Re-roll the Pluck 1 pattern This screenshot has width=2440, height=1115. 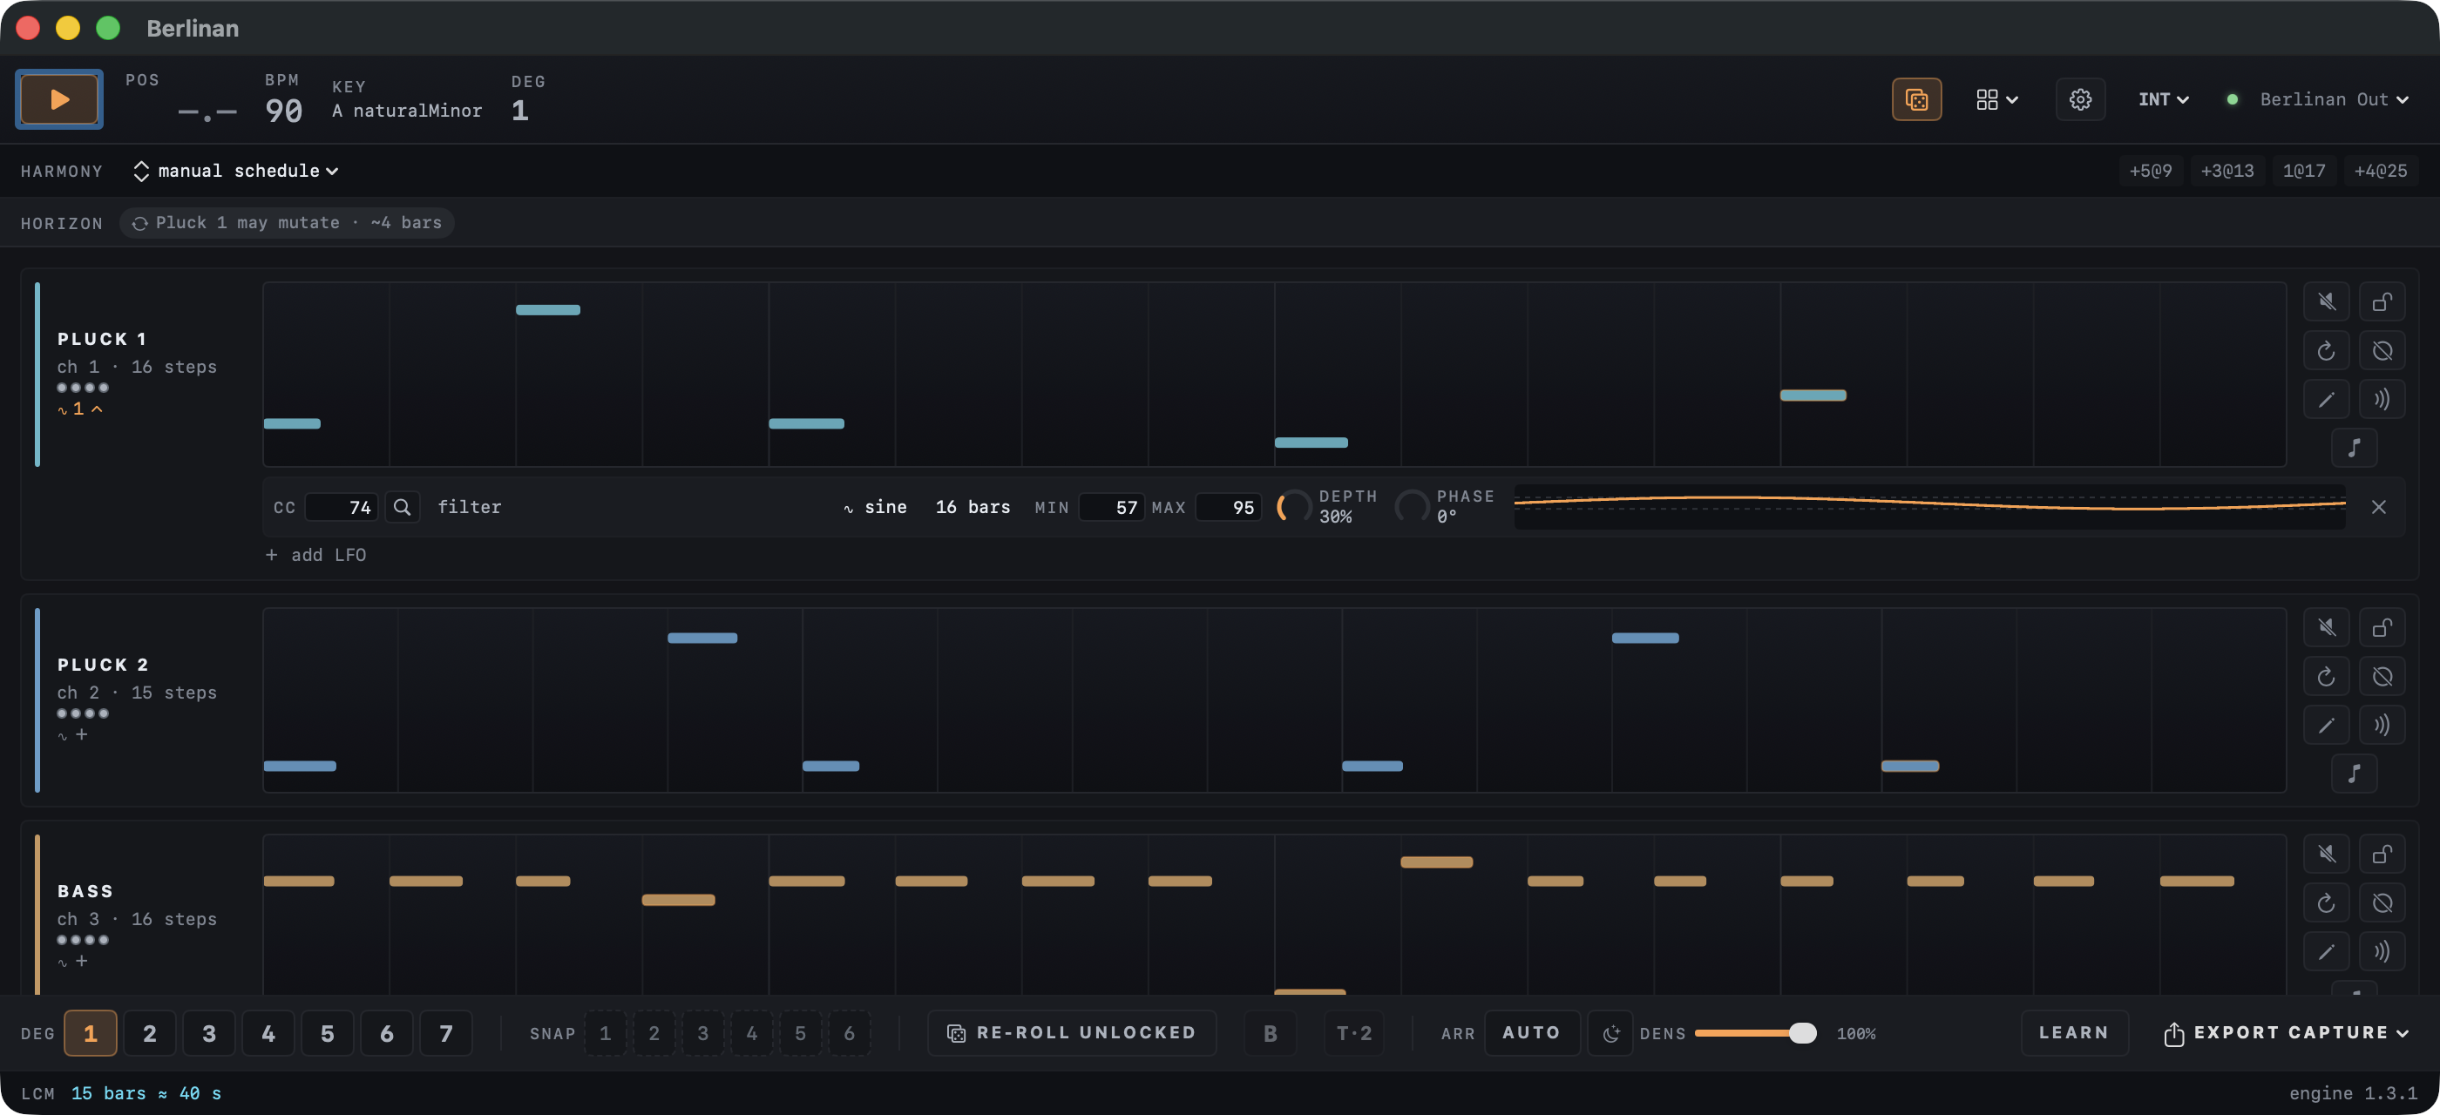tap(2327, 351)
